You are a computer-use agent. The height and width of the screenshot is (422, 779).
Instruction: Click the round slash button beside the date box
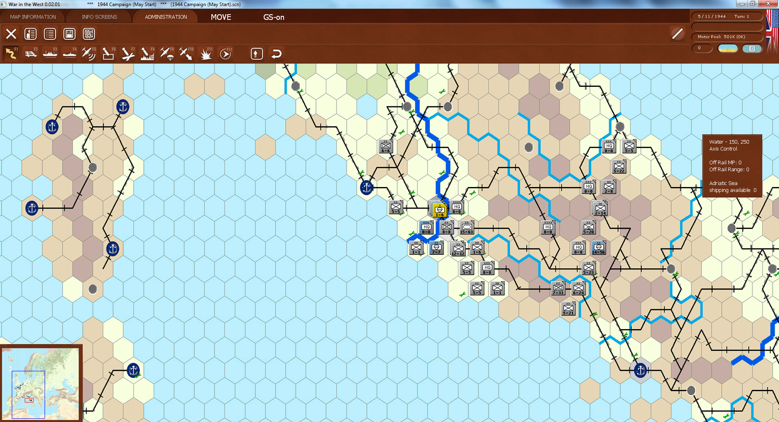[677, 34]
